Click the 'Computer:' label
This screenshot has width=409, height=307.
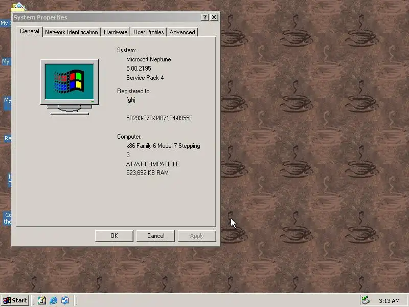129,137
